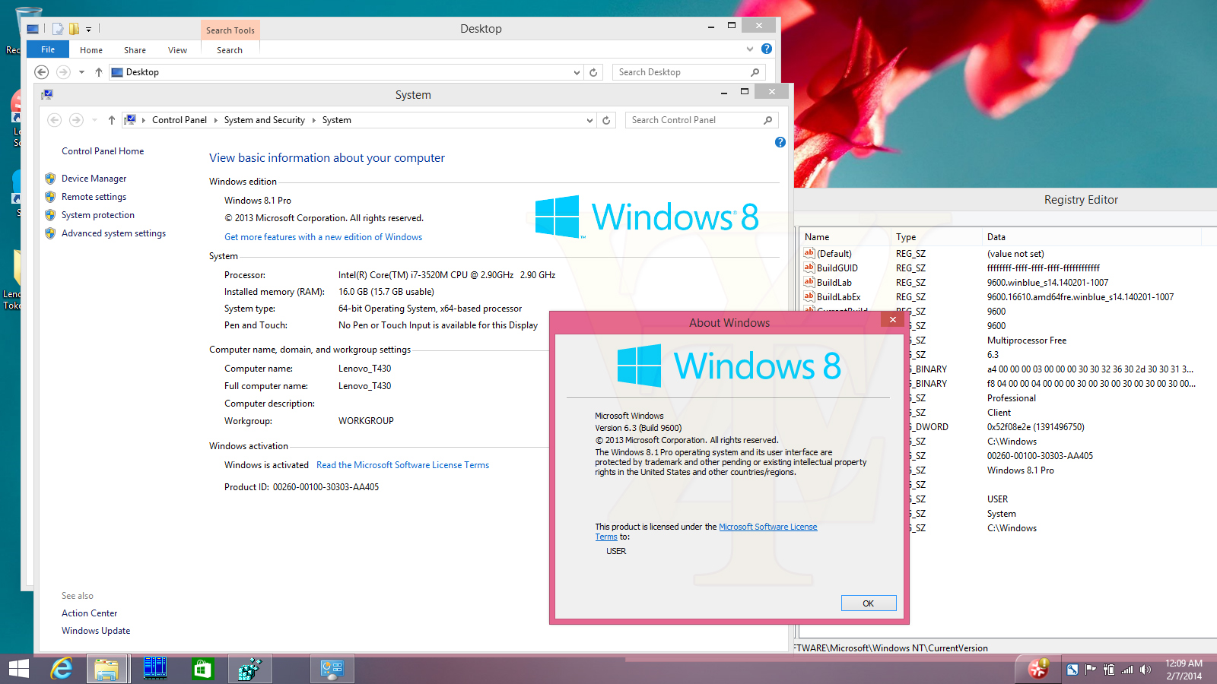Expand arrow after Control Panel breadcrumb
Image resolution: width=1217 pixels, height=684 pixels.
point(215,120)
